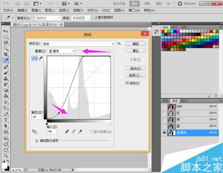
Task: Click the 自动 auto button
Action: [136, 68]
